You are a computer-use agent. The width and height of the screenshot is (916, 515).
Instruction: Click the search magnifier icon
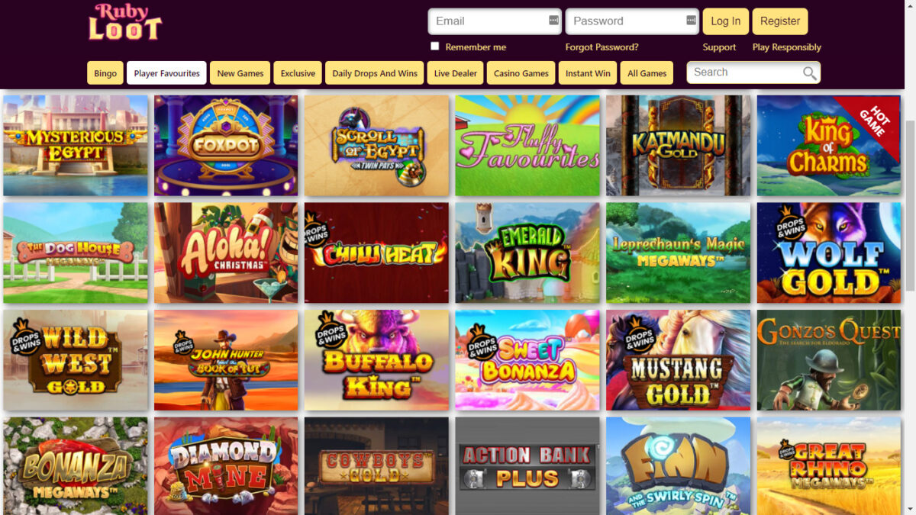[810, 73]
